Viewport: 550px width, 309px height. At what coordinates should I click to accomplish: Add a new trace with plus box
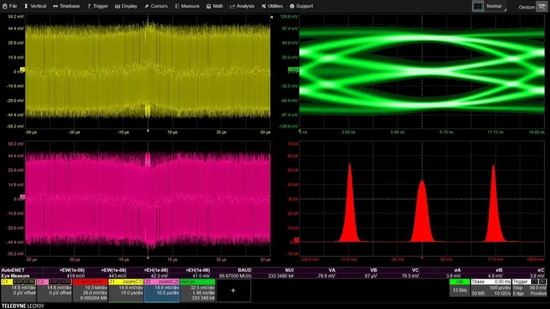pos(233,290)
